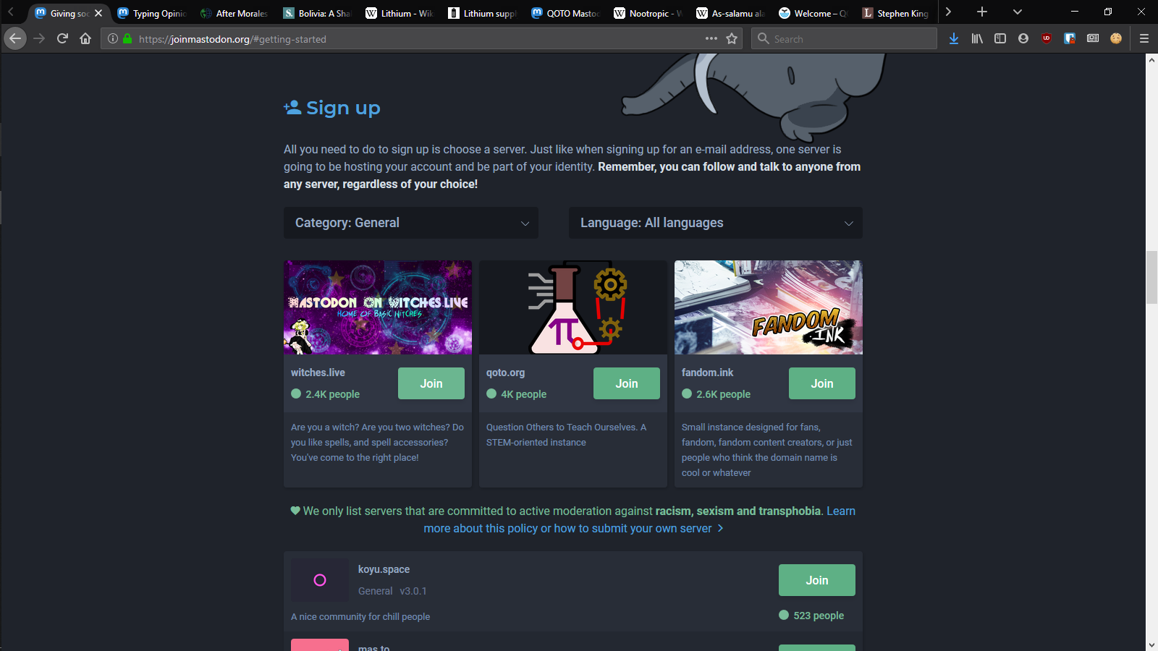Switch to the Stephen King tab
The width and height of the screenshot is (1158, 651).
[896, 13]
